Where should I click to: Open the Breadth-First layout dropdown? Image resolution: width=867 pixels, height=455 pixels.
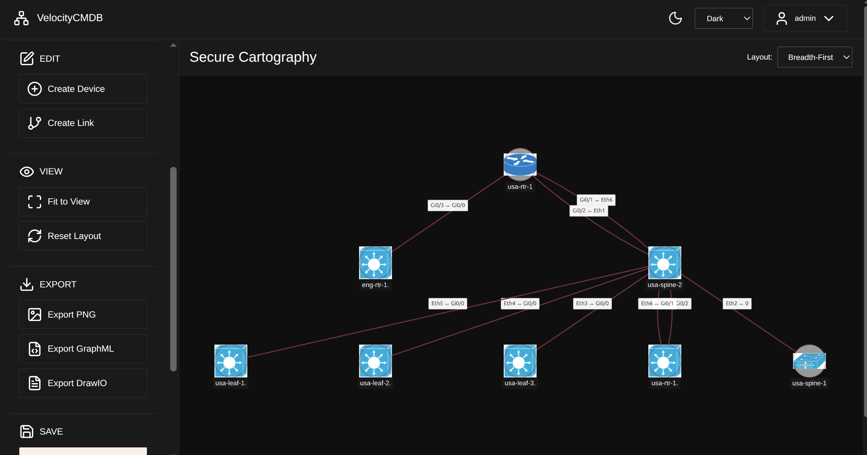814,57
